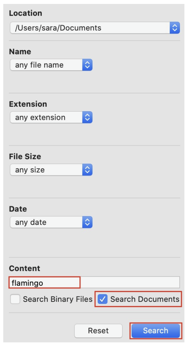Open the 'any date' dropdown
The image size is (189, 345).
click(51, 222)
